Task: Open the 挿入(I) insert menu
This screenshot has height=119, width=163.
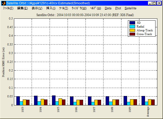Action: coord(51,8)
